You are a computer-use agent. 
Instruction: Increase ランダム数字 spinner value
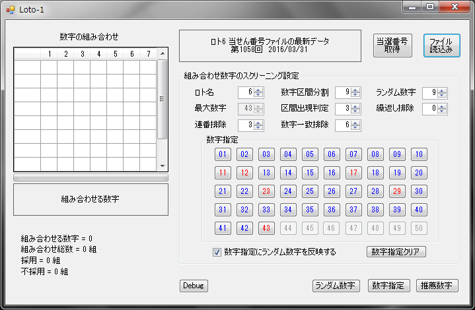pyautogui.click(x=442, y=90)
